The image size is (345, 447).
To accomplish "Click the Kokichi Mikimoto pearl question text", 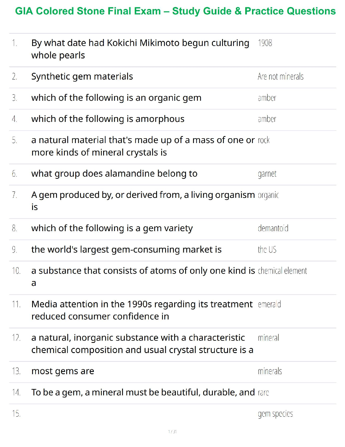I will click(140, 49).
